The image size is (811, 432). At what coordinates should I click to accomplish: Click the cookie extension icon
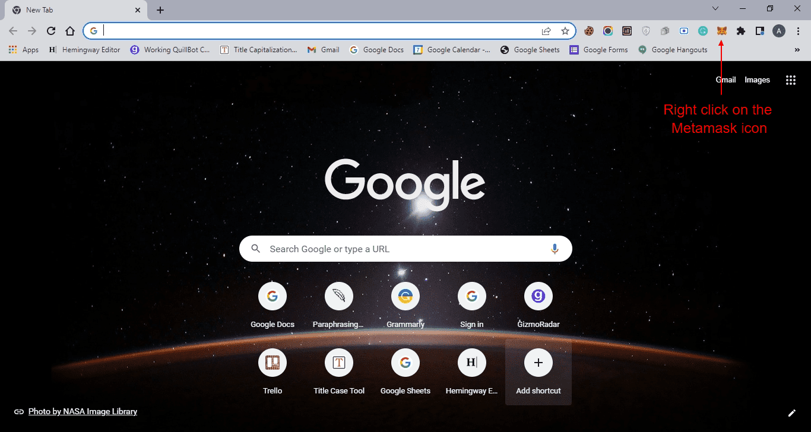(589, 31)
